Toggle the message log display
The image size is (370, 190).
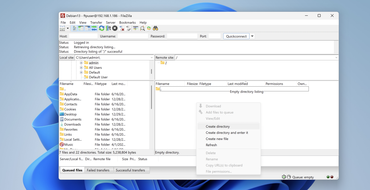tap(74, 28)
